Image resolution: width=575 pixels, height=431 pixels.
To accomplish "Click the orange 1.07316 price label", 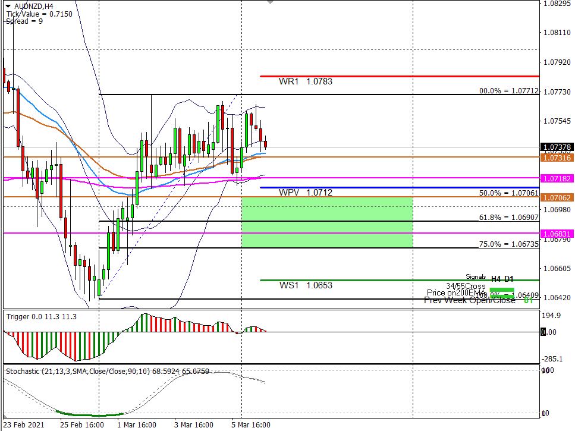I will pos(557,158).
